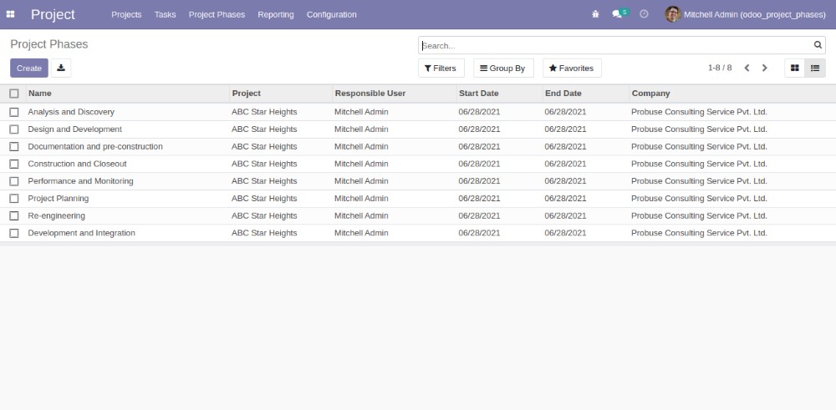Screen dimensions: 836x410
Task: Open the Reporting menu
Action: point(275,14)
